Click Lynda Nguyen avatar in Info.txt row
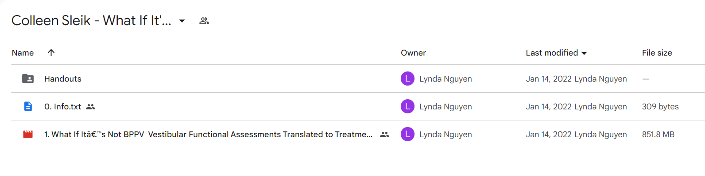Viewport: 705px width, 176px height. click(x=407, y=106)
